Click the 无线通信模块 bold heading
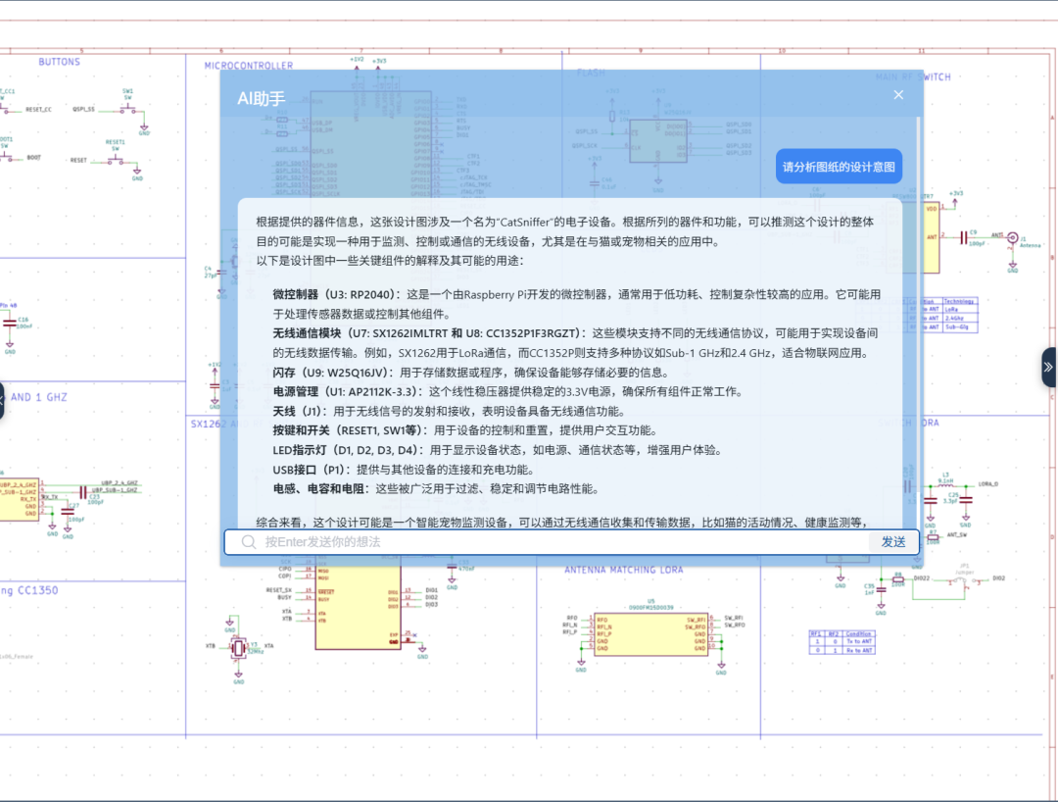This screenshot has width=1058, height=802. (428, 333)
